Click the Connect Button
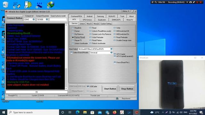Screen dimensions: 205x115 pyautogui.click(x=14, y=18)
